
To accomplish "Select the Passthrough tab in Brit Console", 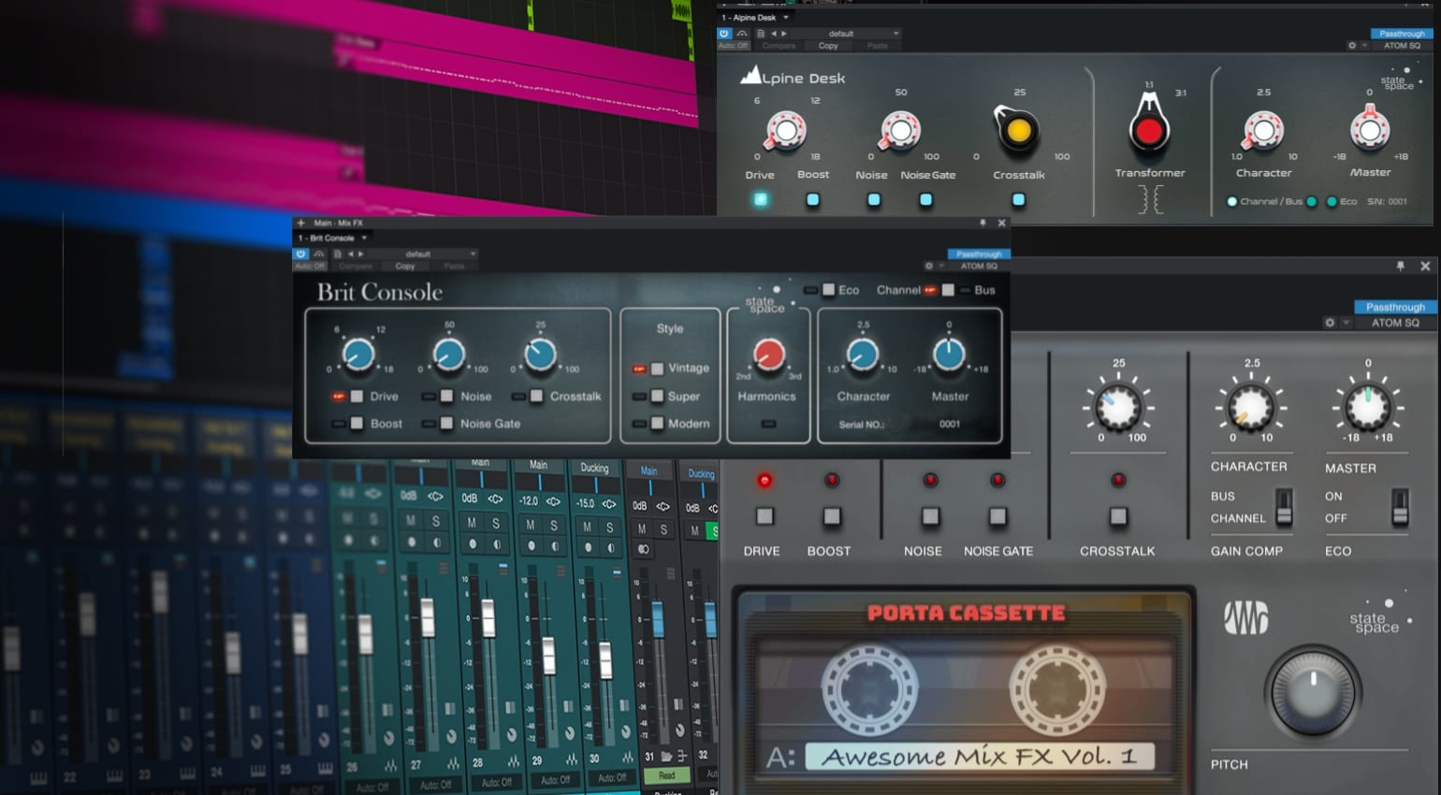I will click(x=979, y=253).
